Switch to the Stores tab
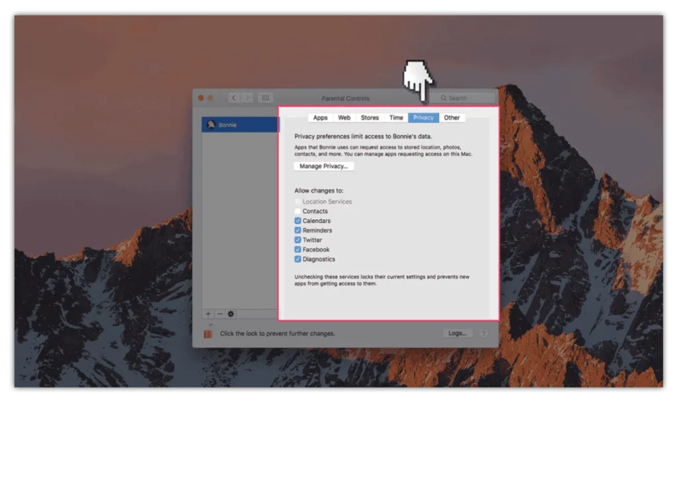 pyautogui.click(x=370, y=118)
